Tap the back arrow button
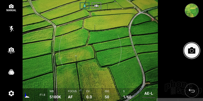Viewport: 203px width, 101px height. point(192,91)
